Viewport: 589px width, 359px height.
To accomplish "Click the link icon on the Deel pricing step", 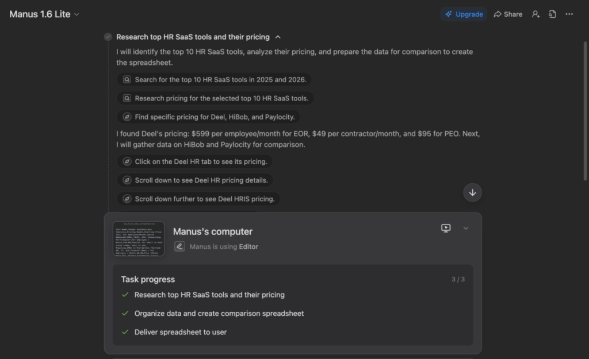I will [127, 117].
